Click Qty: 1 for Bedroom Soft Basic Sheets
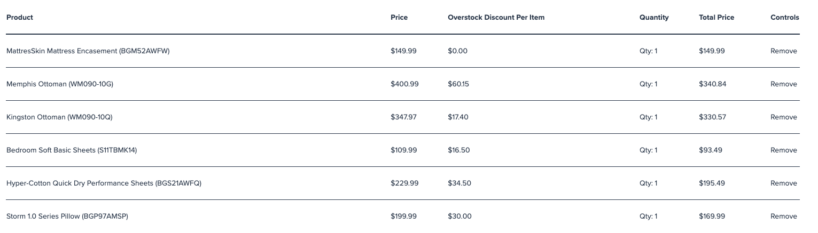Image resolution: width=818 pixels, height=233 pixels. pos(649,150)
